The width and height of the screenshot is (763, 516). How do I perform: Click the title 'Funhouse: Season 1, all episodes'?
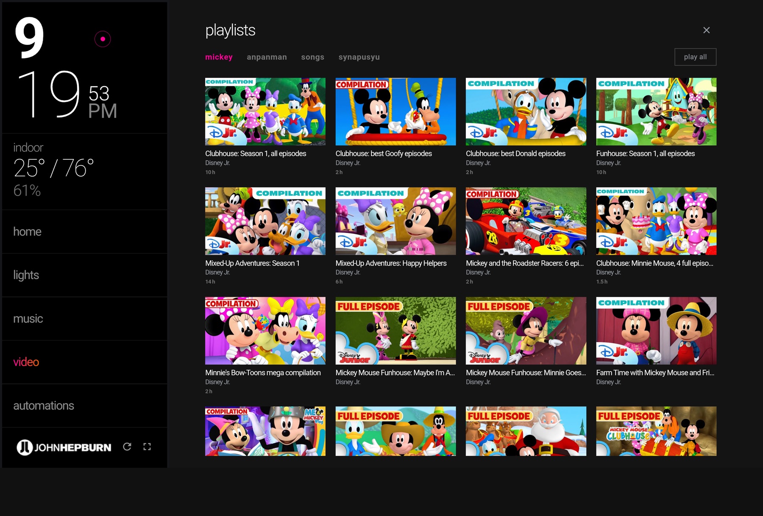pos(645,153)
